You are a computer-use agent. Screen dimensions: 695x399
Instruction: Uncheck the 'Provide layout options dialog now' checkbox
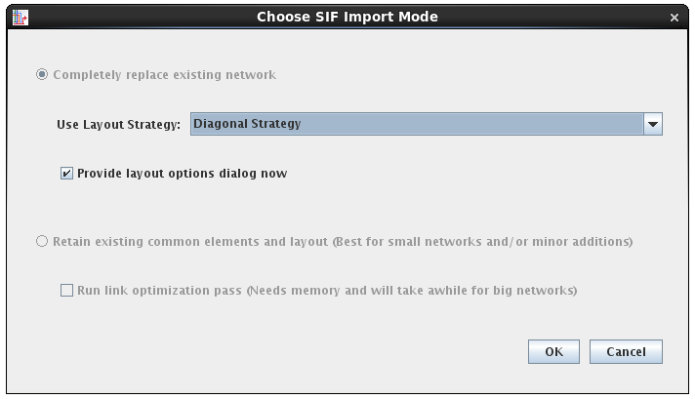click(66, 174)
